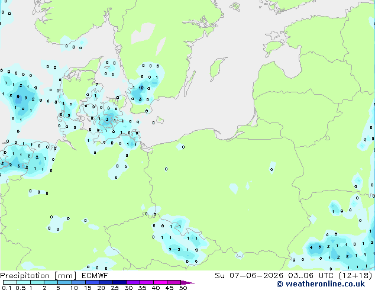This screenshot has height=290, width=375.
Task: Click the 1–2 mm legend color swatch
Action: pyautogui.click(x=37, y=282)
